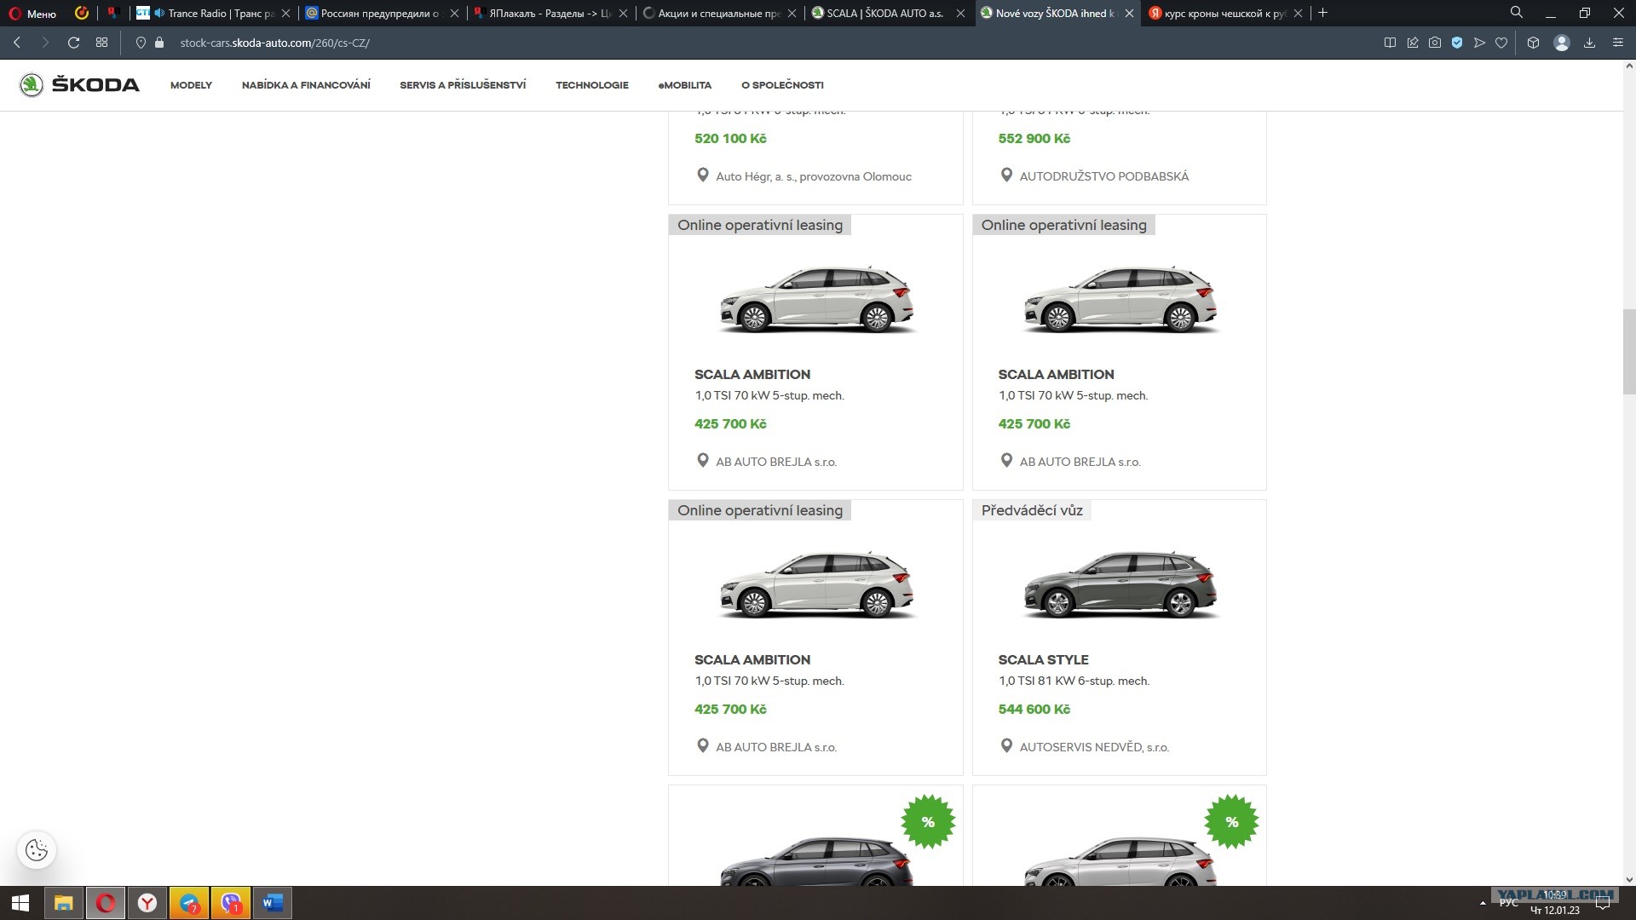Open the SERVIS A PŘÍSLUŠENSTVÍ menu
Viewport: 1636px width, 920px height.
[x=463, y=85]
